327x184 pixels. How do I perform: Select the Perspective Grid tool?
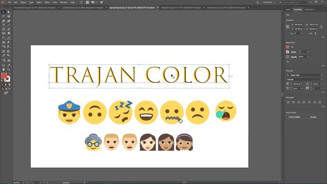[x=9, y=47]
